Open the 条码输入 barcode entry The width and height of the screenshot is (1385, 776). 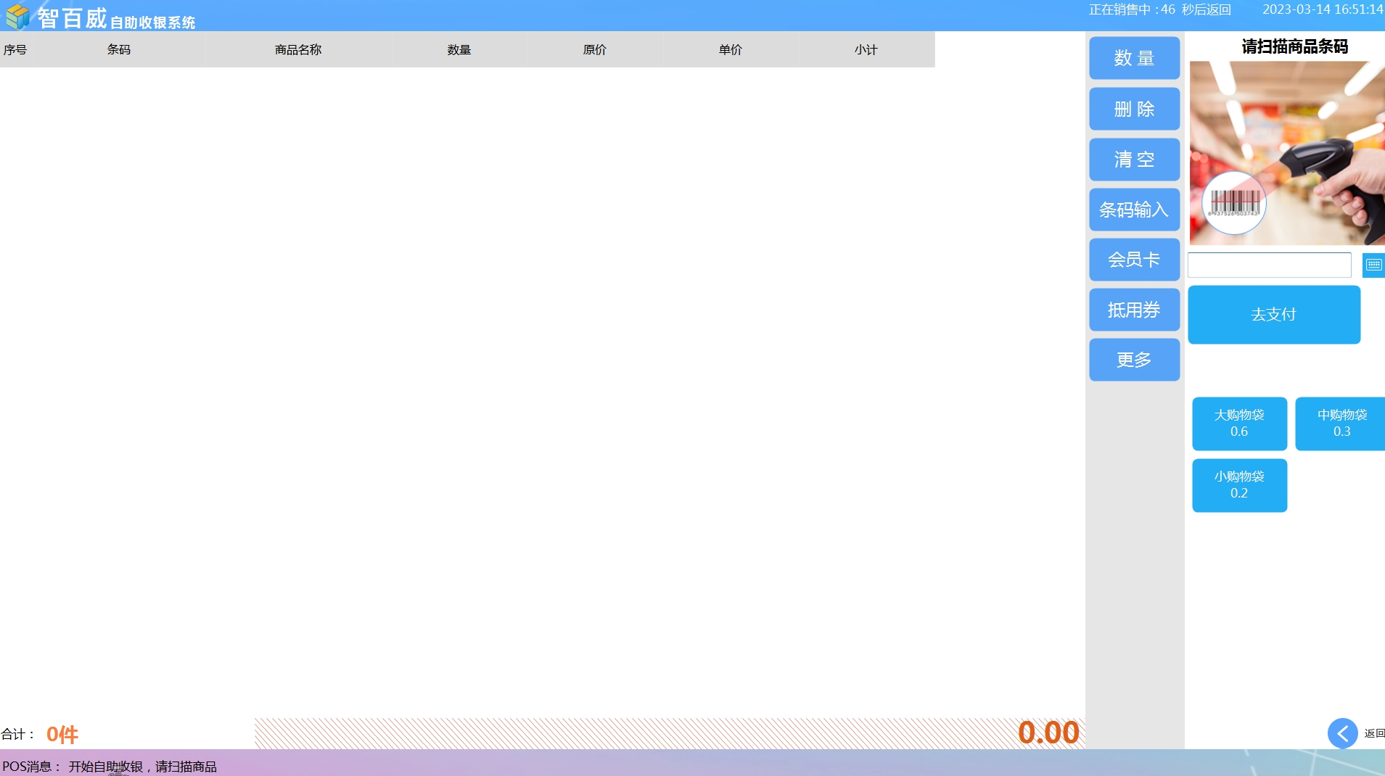click(1134, 210)
